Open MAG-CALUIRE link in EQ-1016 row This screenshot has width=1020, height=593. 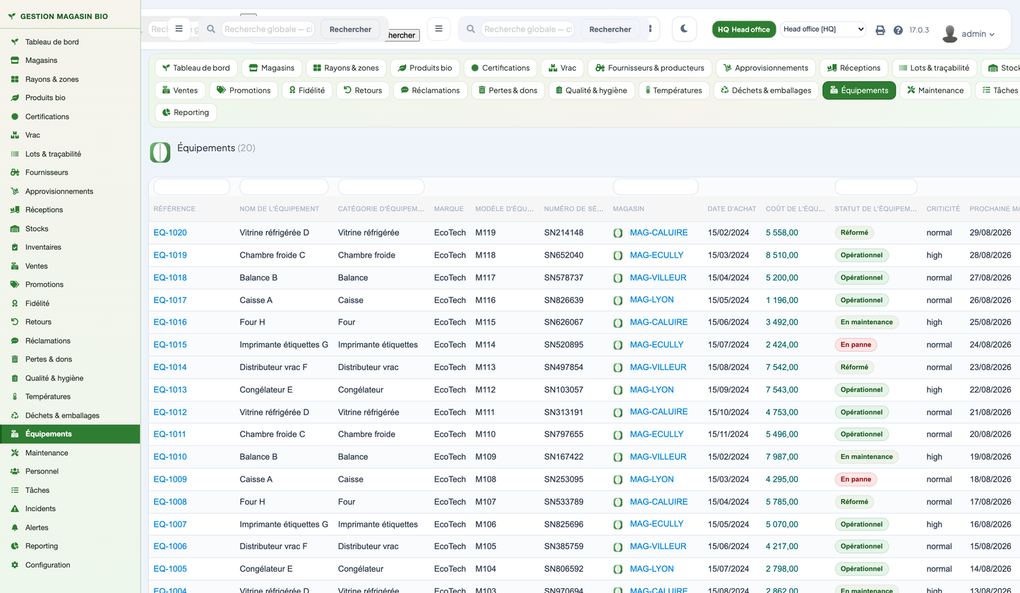coord(659,322)
